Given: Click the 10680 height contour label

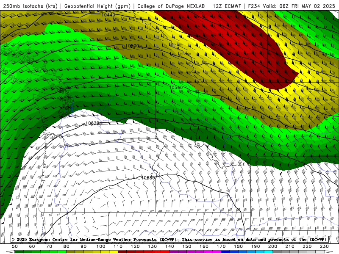Looking at the screenshot, I should [x=148, y=177].
